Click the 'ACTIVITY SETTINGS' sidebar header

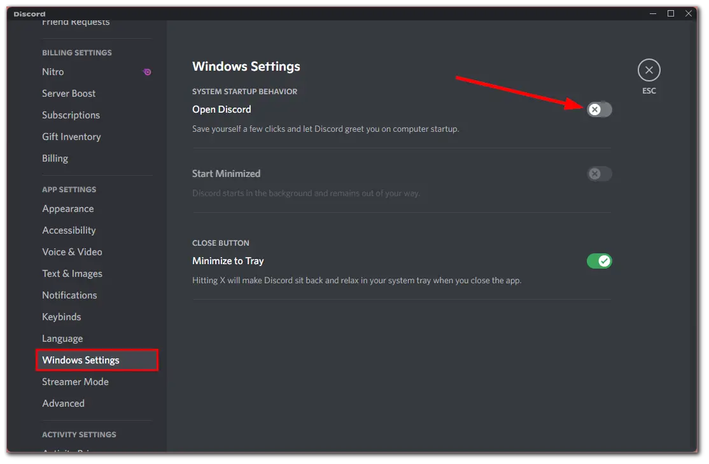(79, 435)
